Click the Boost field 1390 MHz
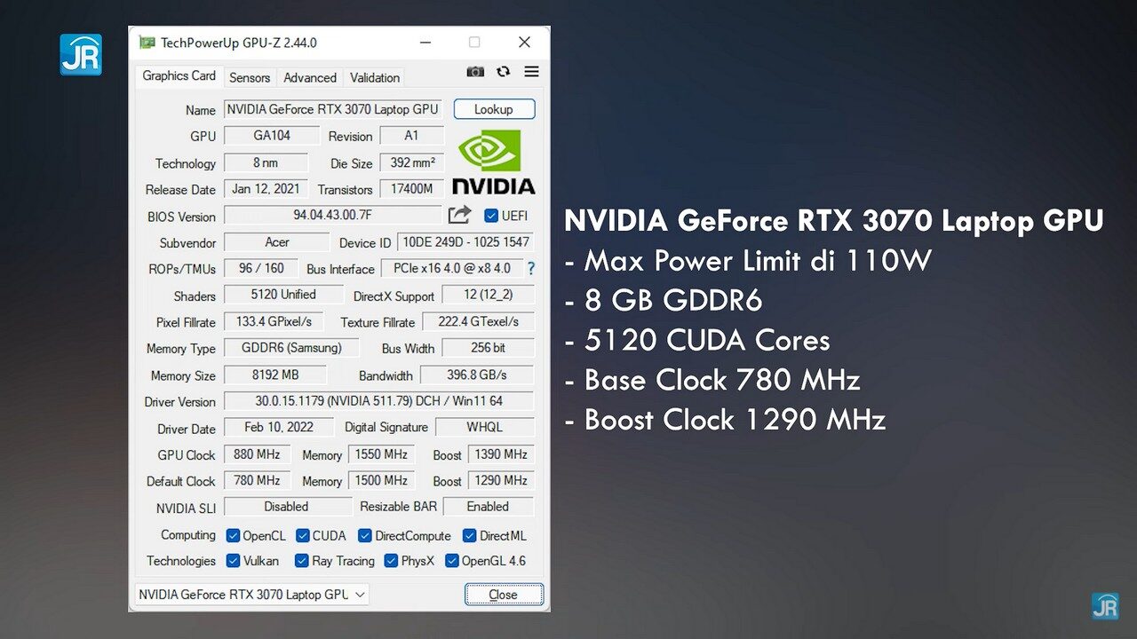This screenshot has height=639, width=1137. pos(501,454)
